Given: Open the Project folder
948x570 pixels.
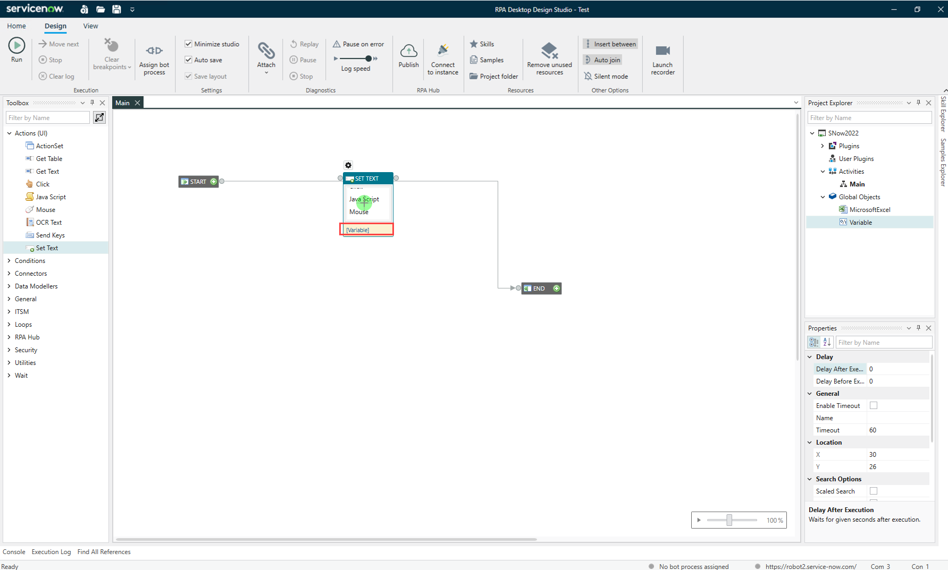Looking at the screenshot, I should tap(493, 76).
